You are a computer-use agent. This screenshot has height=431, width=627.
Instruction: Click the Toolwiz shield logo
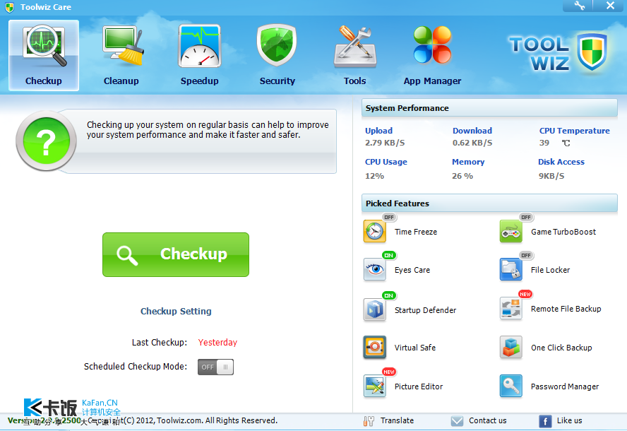pos(592,52)
